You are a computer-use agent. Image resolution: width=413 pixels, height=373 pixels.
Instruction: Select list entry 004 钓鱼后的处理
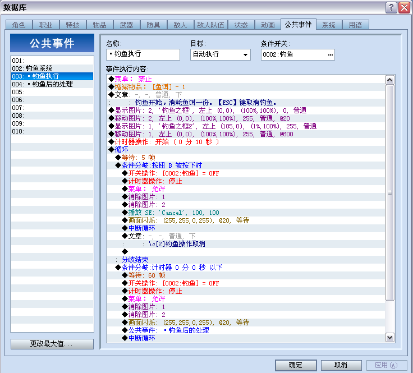pyautogui.click(x=52, y=84)
